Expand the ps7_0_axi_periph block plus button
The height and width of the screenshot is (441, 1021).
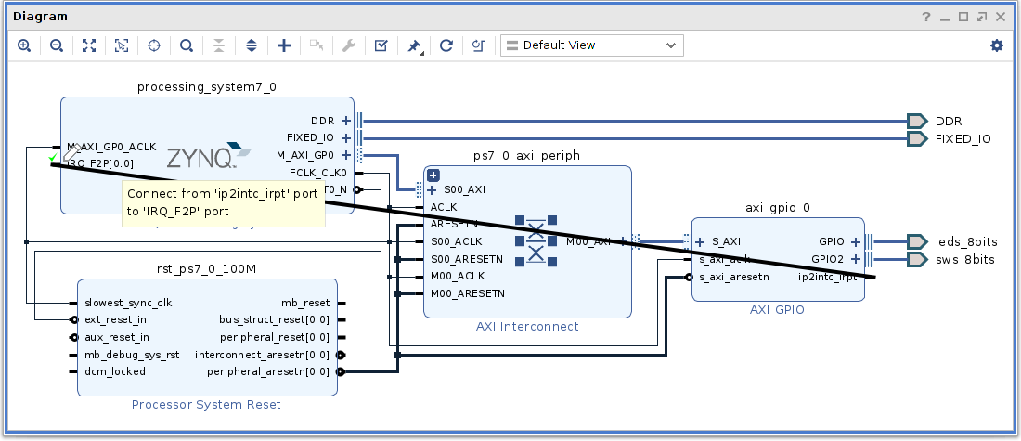pos(433,175)
